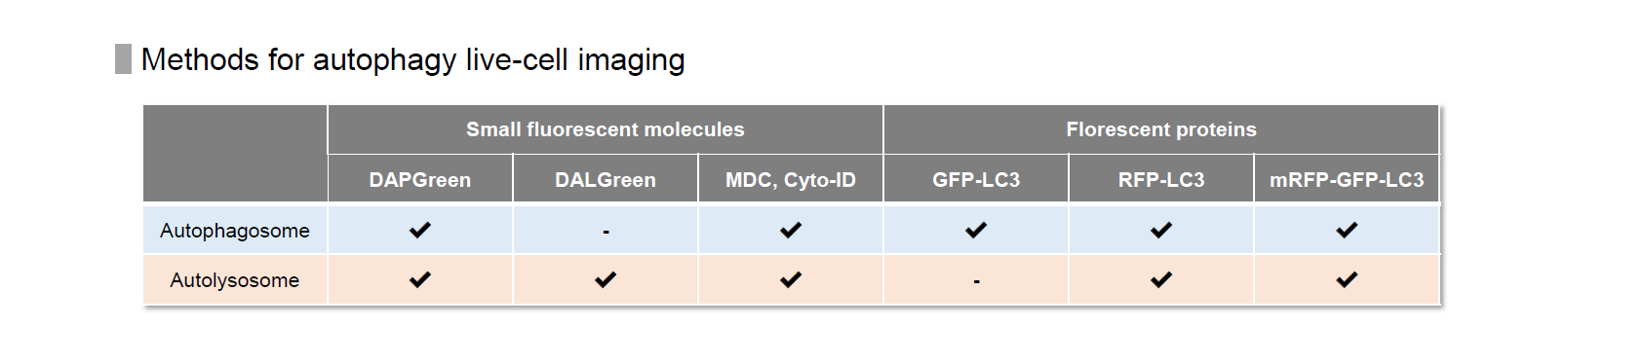Click the DAPGreen Autophagosome checkmark

[420, 230]
